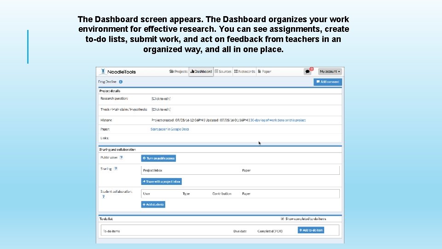Toggle Show completed to-do items checkbox

(282, 219)
